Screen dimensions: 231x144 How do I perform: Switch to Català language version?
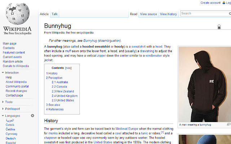tap(10, 125)
